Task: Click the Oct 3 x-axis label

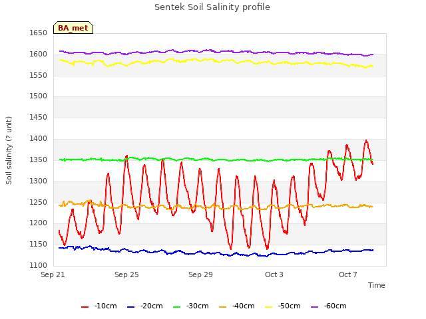Action: pos(274,274)
